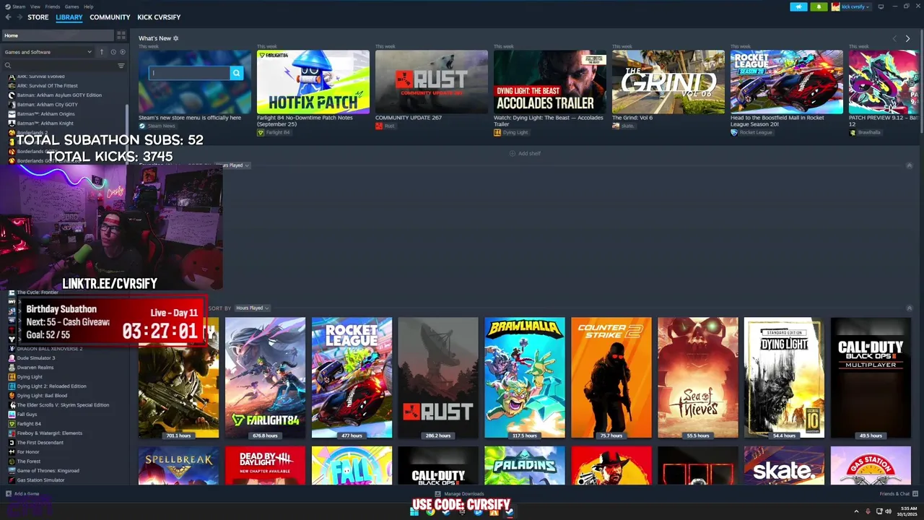Switch to the LIBRARY tab
924x520 pixels.
click(69, 17)
